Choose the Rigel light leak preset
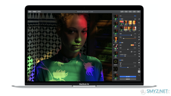This screenshot has height=96, width=171. click(130, 23)
